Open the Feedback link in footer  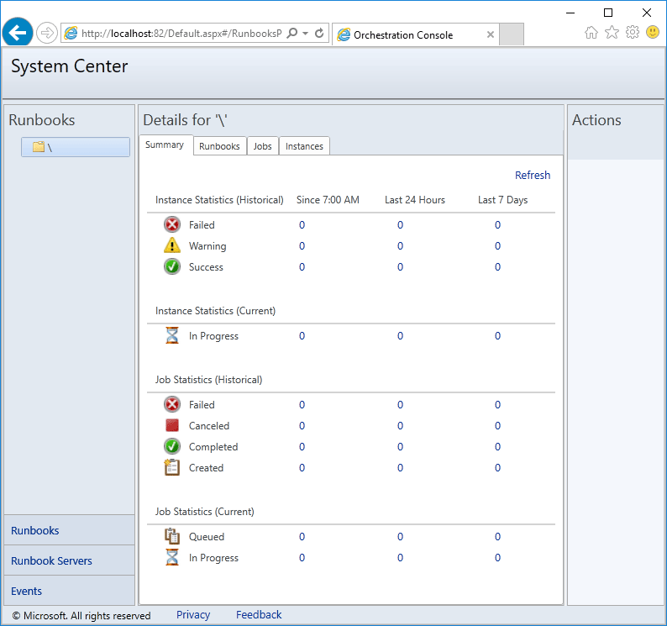[x=259, y=614]
